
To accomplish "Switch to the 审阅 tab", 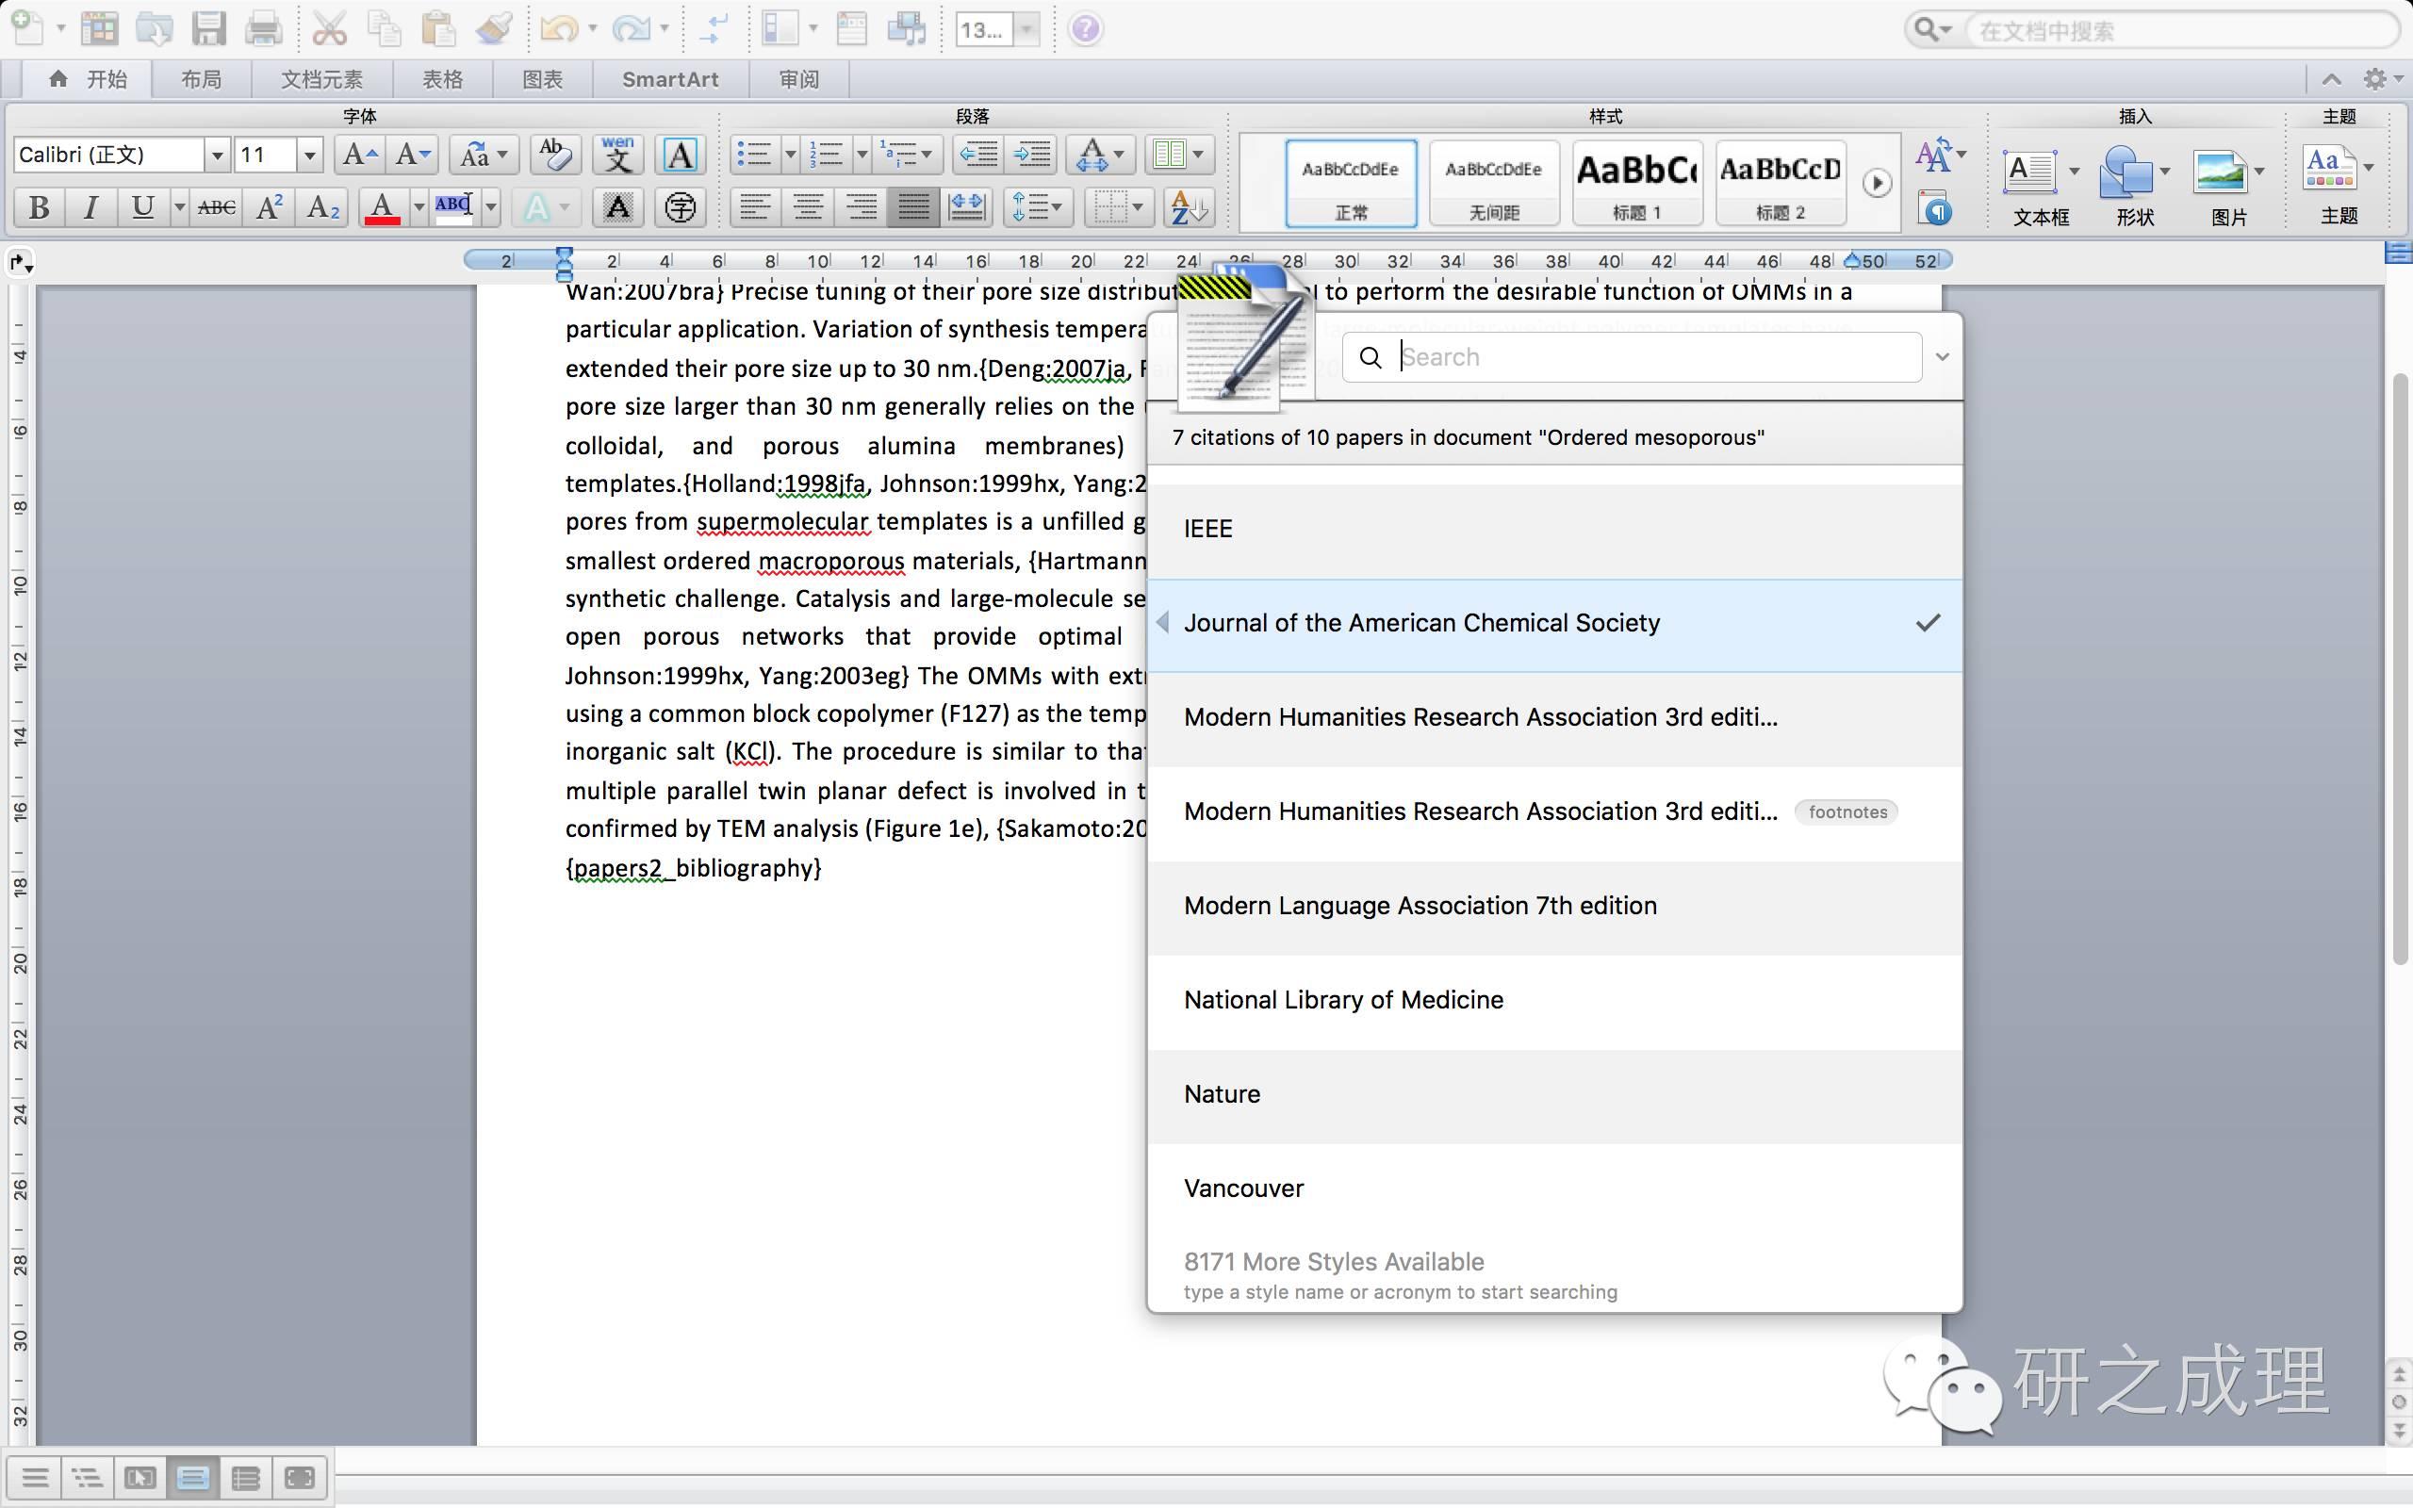I will click(x=798, y=79).
